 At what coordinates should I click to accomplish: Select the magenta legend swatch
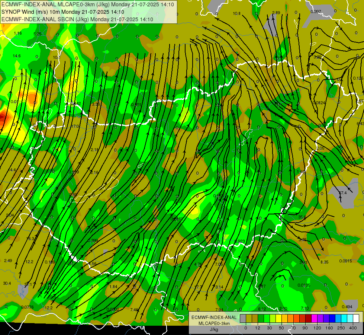(x=314, y=318)
